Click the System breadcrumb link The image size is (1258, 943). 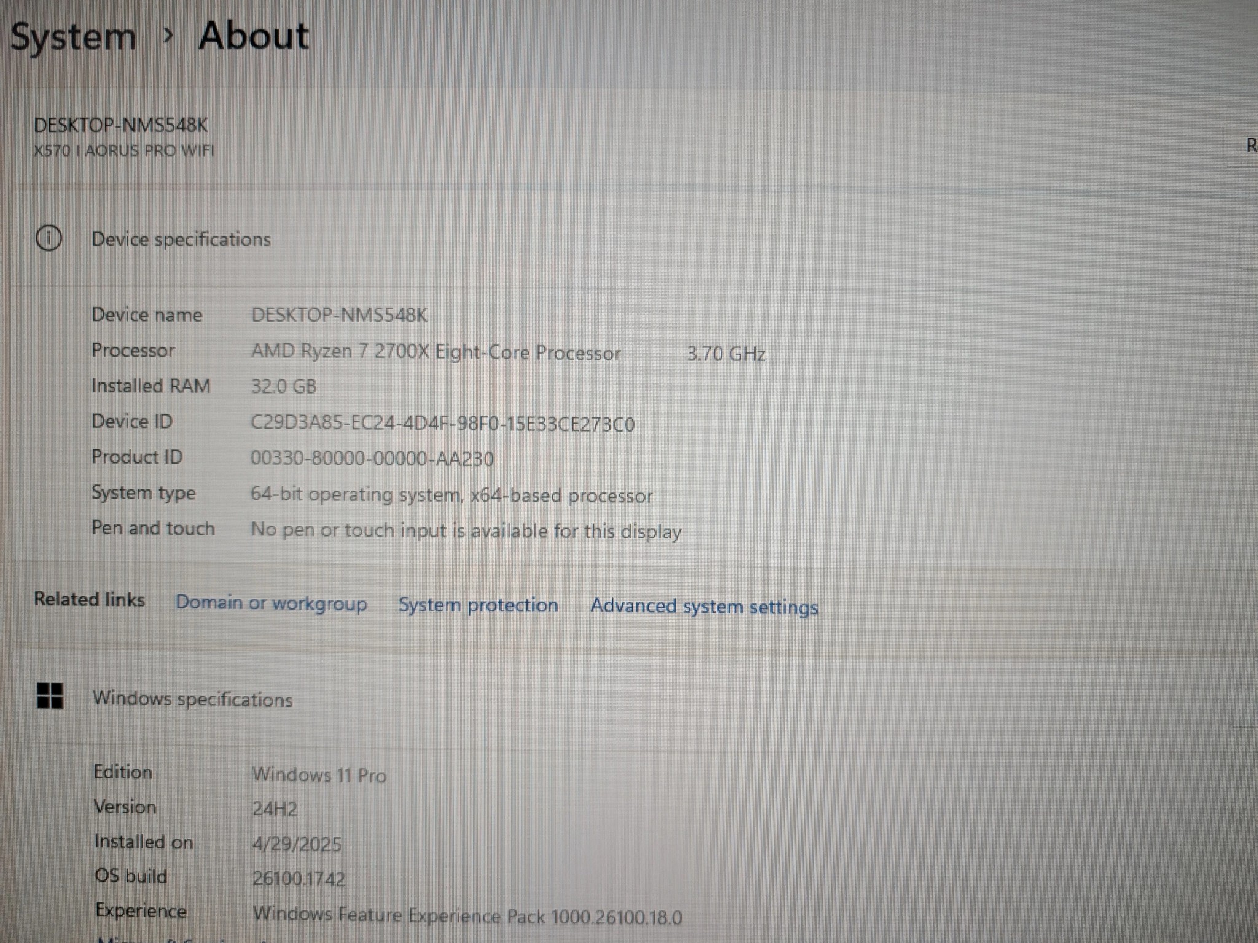click(74, 37)
